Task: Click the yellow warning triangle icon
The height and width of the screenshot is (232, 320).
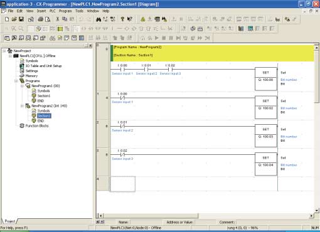Action: pyautogui.click(x=143, y=19)
